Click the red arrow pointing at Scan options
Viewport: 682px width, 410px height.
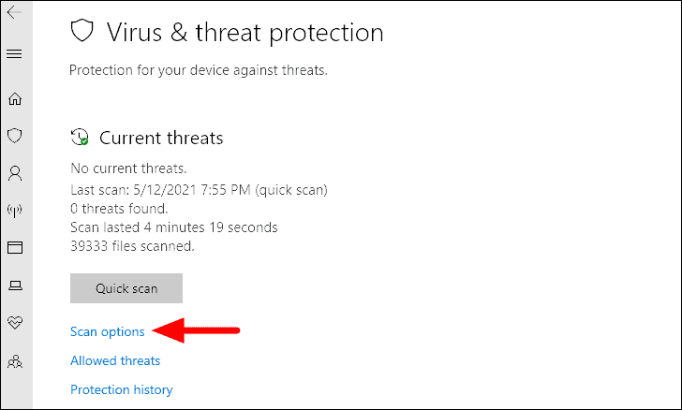point(196,330)
